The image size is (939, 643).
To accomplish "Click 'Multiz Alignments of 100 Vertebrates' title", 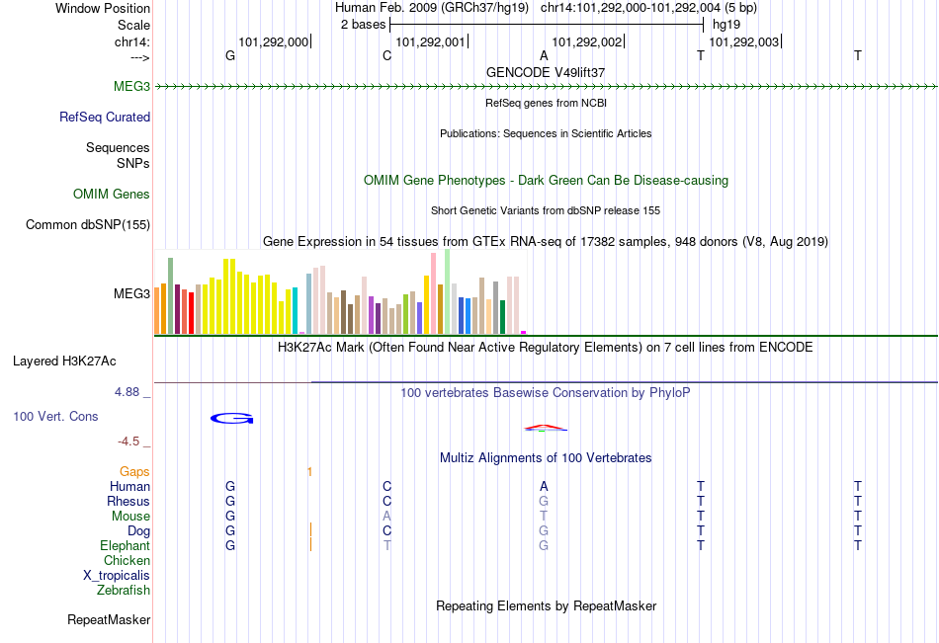I will [546, 458].
